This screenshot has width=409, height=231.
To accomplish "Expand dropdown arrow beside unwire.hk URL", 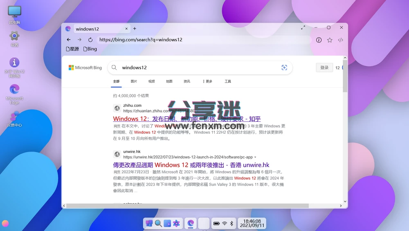I will [255, 157].
